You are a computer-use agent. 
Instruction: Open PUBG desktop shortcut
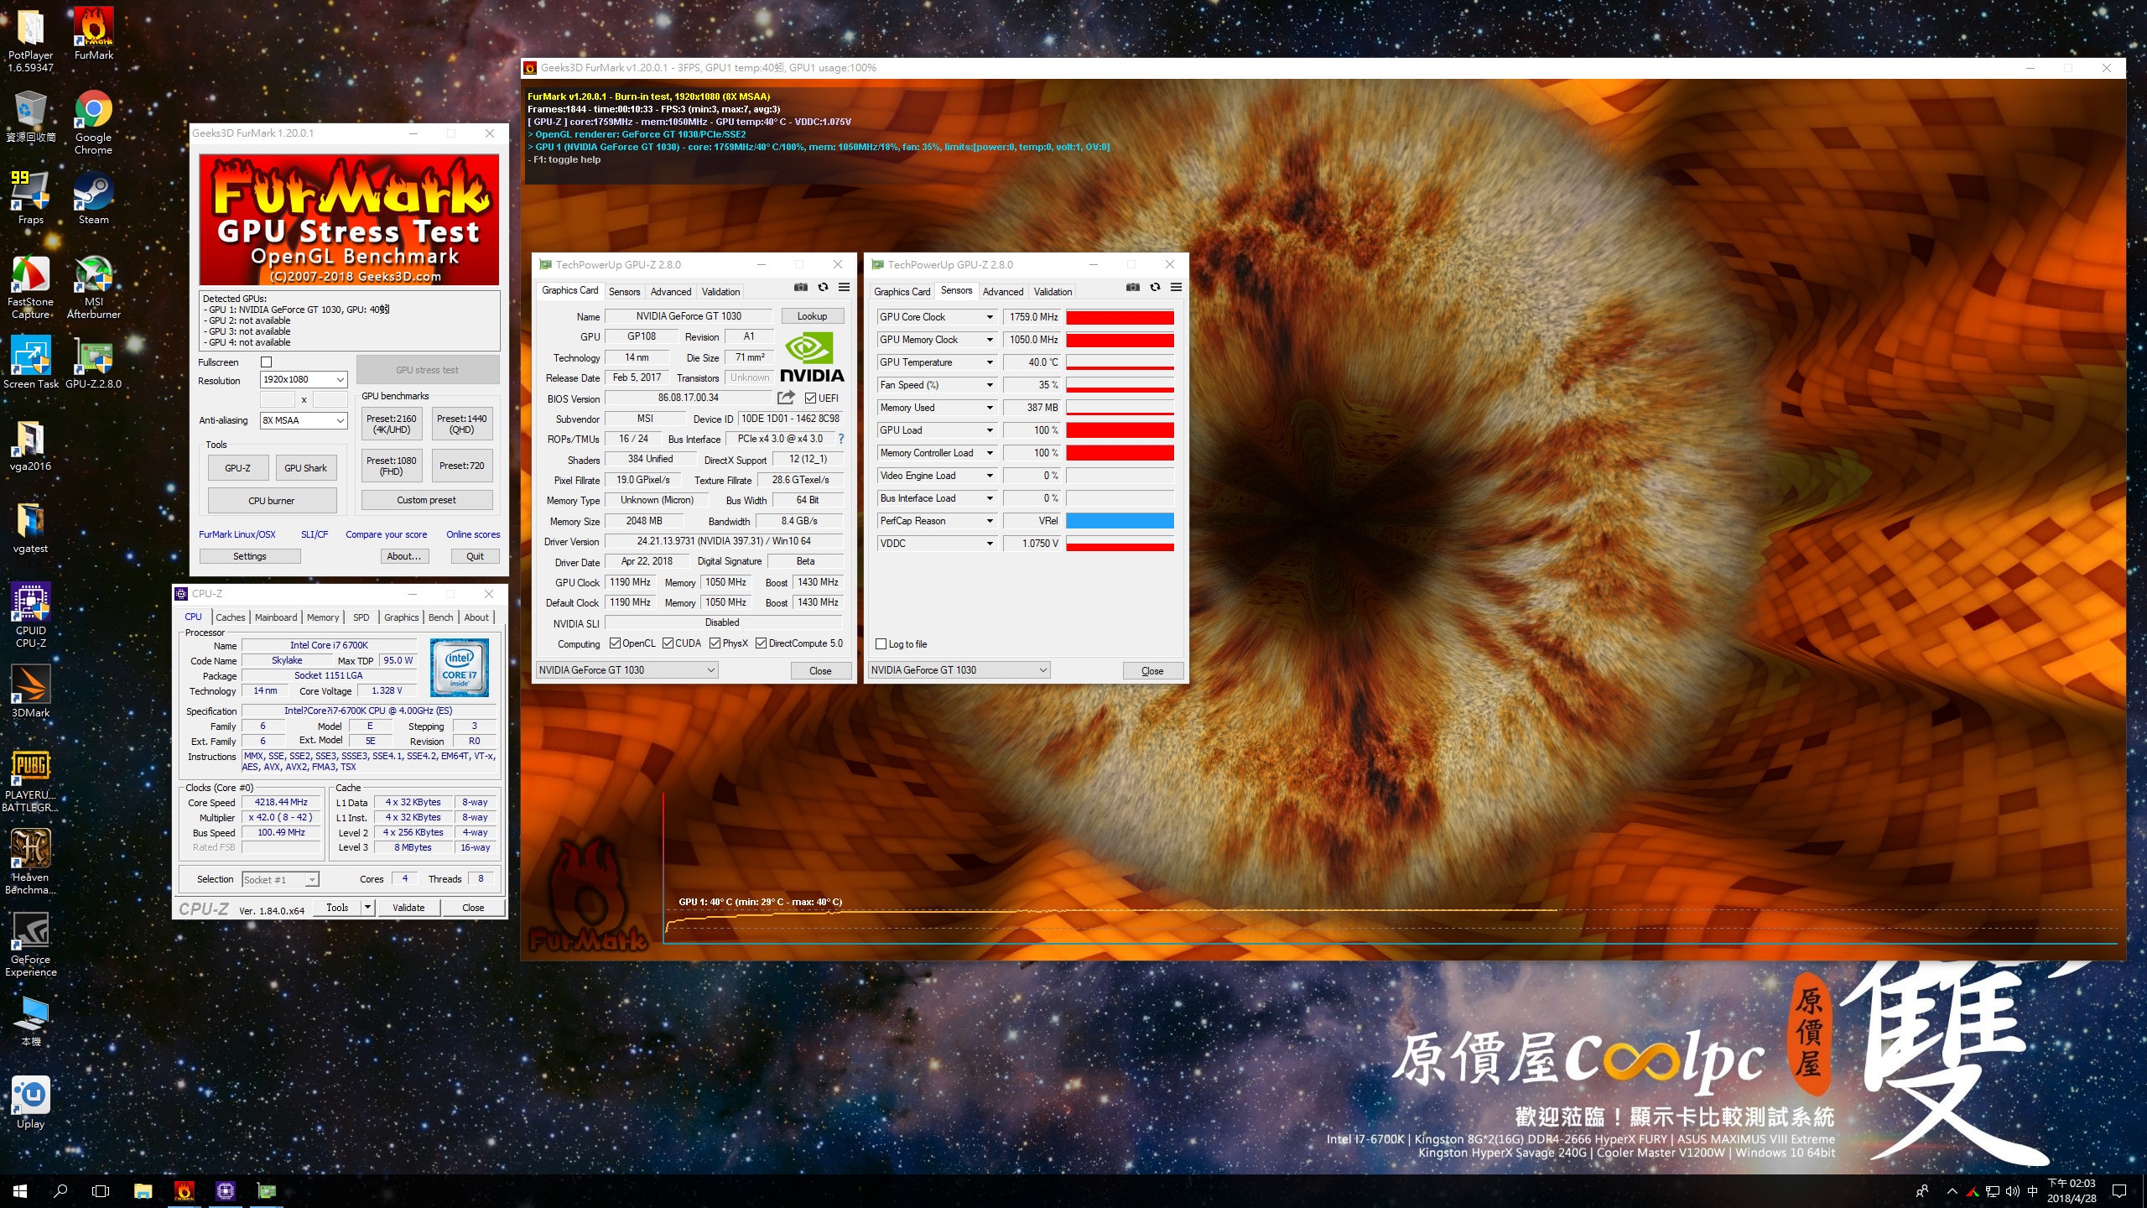pyautogui.click(x=31, y=780)
